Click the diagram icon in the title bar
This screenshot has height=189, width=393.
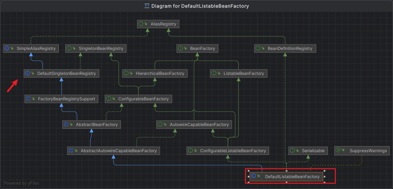(147, 6)
